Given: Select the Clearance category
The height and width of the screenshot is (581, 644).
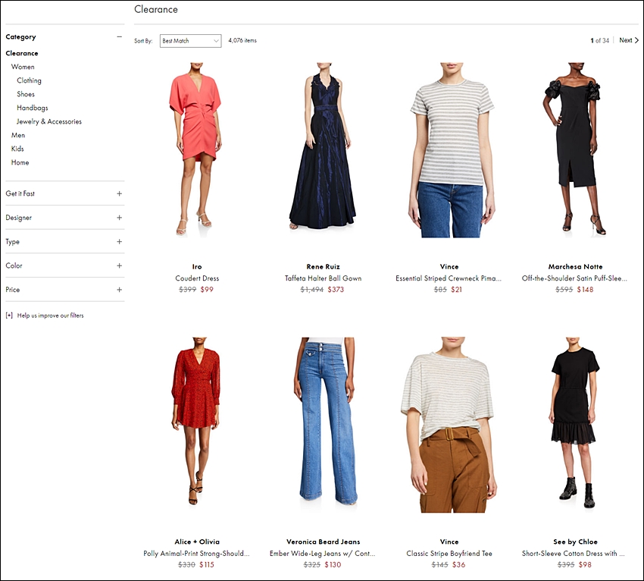Looking at the screenshot, I should [x=22, y=53].
